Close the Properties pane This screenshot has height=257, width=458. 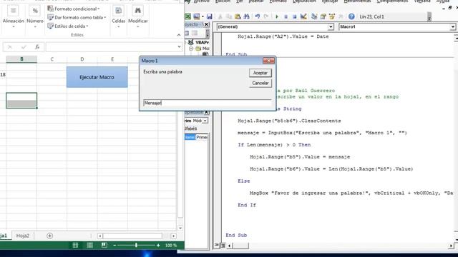click(x=207, y=112)
